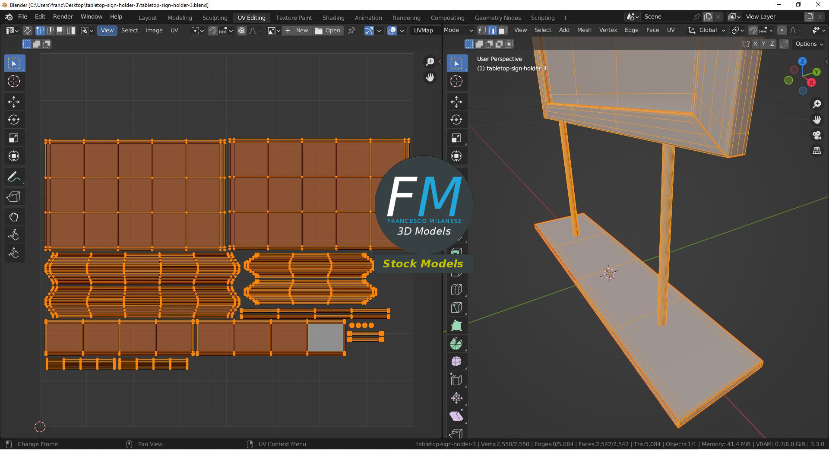Select the Rip Region tool in UV editor

point(14,197)
